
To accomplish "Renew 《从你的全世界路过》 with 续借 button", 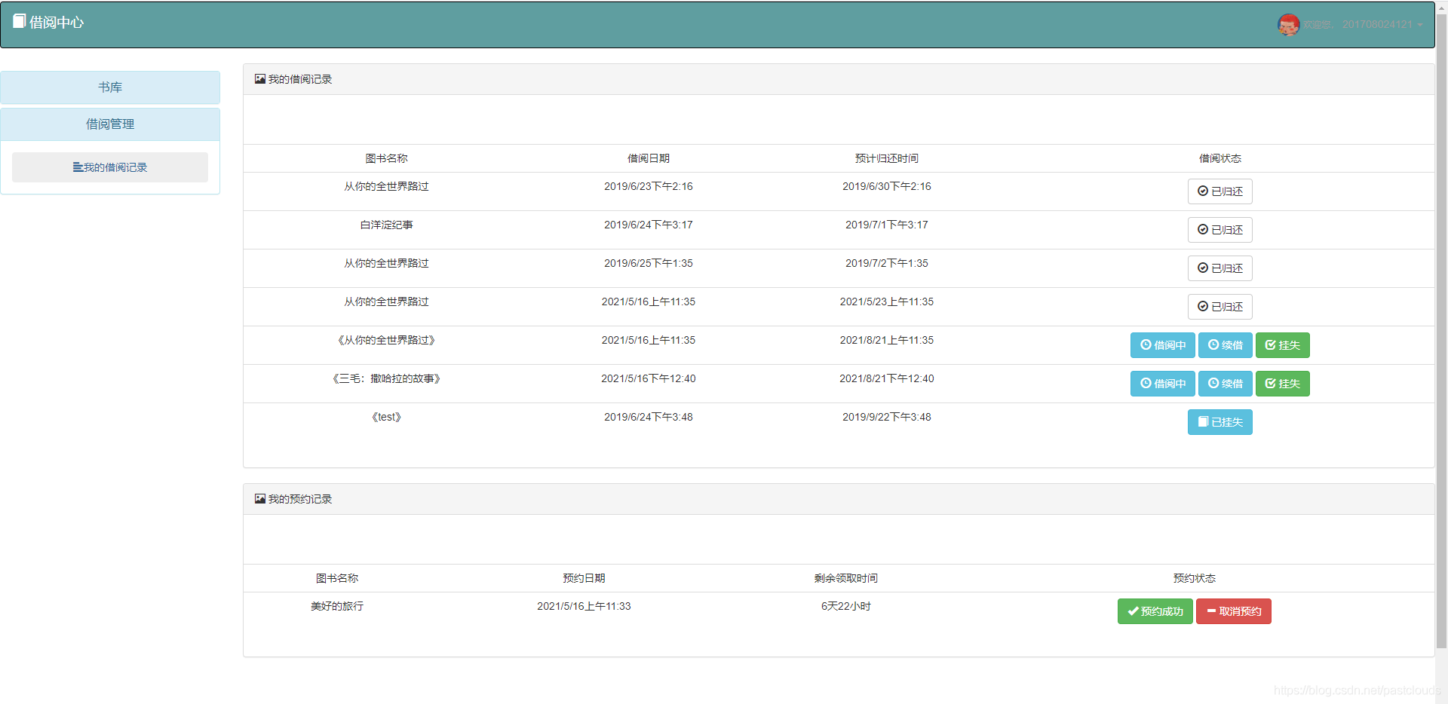I will pos(1225,345).
